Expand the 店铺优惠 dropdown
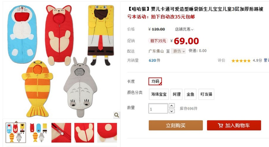Screen dimensions: 269x147 pyautogui.click(x=184, y=29)
